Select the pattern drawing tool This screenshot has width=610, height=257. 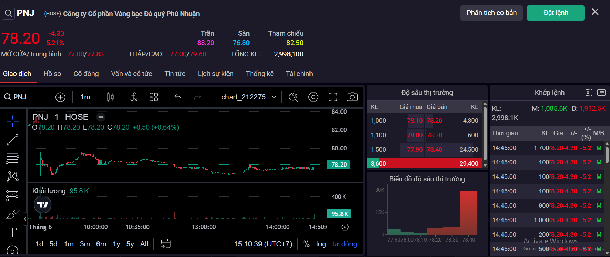point(12,176)
